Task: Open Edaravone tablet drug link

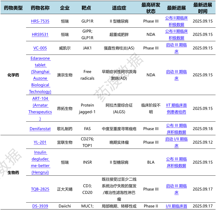Action: pos(40,75)
